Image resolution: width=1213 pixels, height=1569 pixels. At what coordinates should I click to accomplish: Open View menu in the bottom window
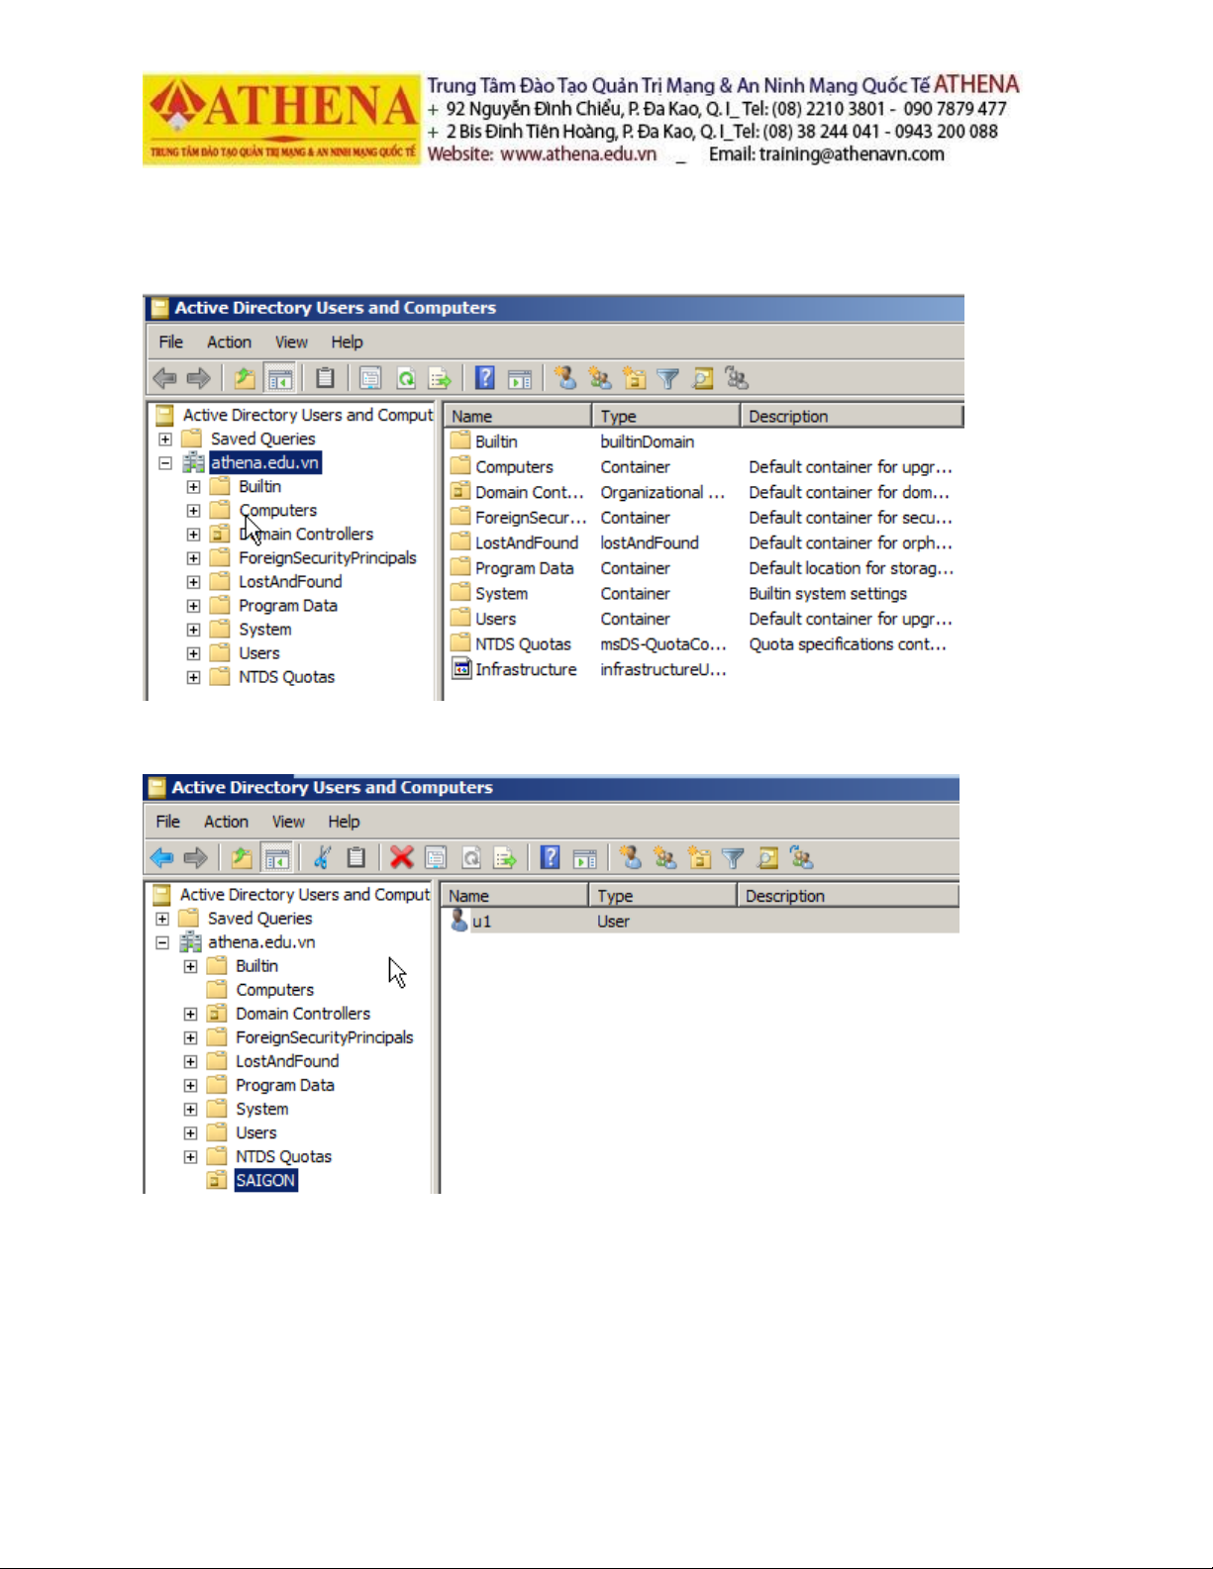(288, 822)
